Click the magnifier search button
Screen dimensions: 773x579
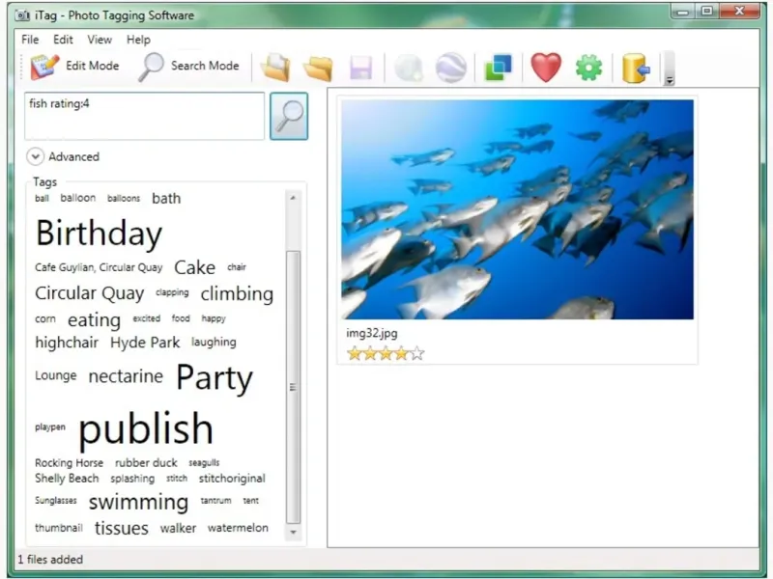pos(289,116)
